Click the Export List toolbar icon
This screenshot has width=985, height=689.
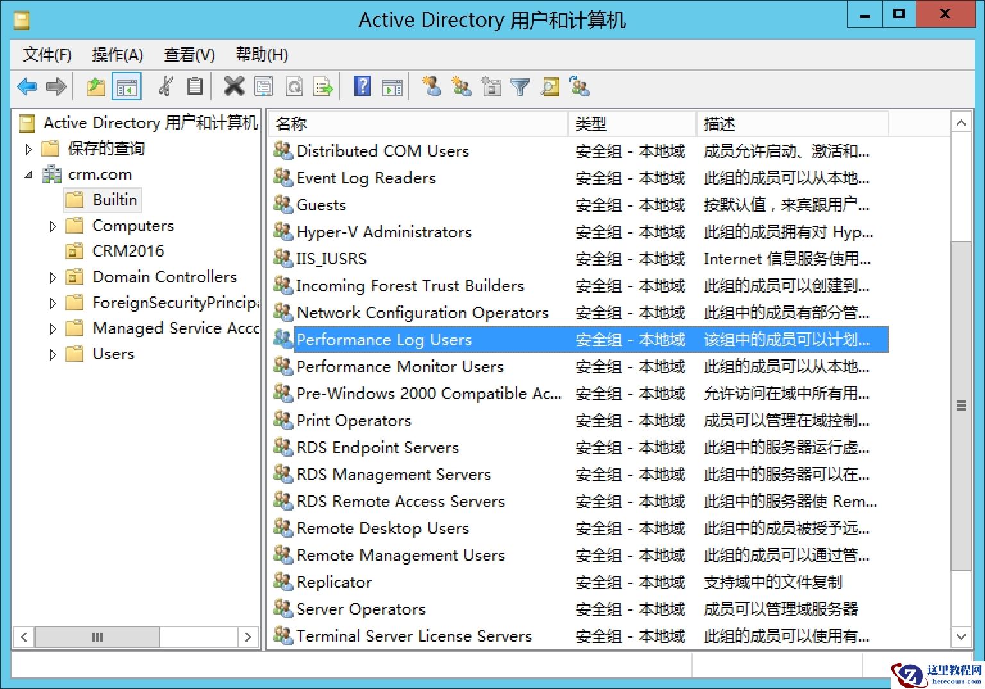click(323, 87)
